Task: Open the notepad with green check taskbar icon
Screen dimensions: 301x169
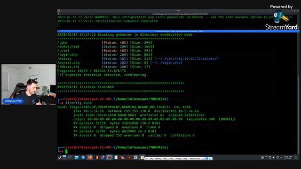Action: [x=142, y=158]
